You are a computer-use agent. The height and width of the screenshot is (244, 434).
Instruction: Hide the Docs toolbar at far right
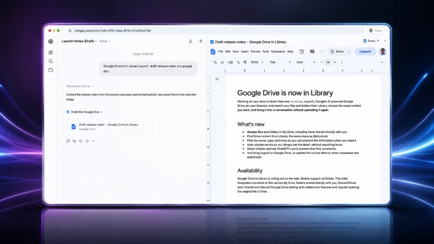point(382,62)
